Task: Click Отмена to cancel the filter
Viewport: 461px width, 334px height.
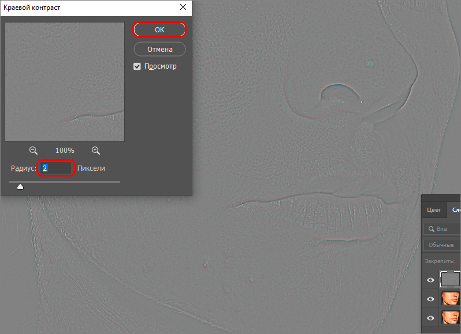Action: (x=159, y=48)
